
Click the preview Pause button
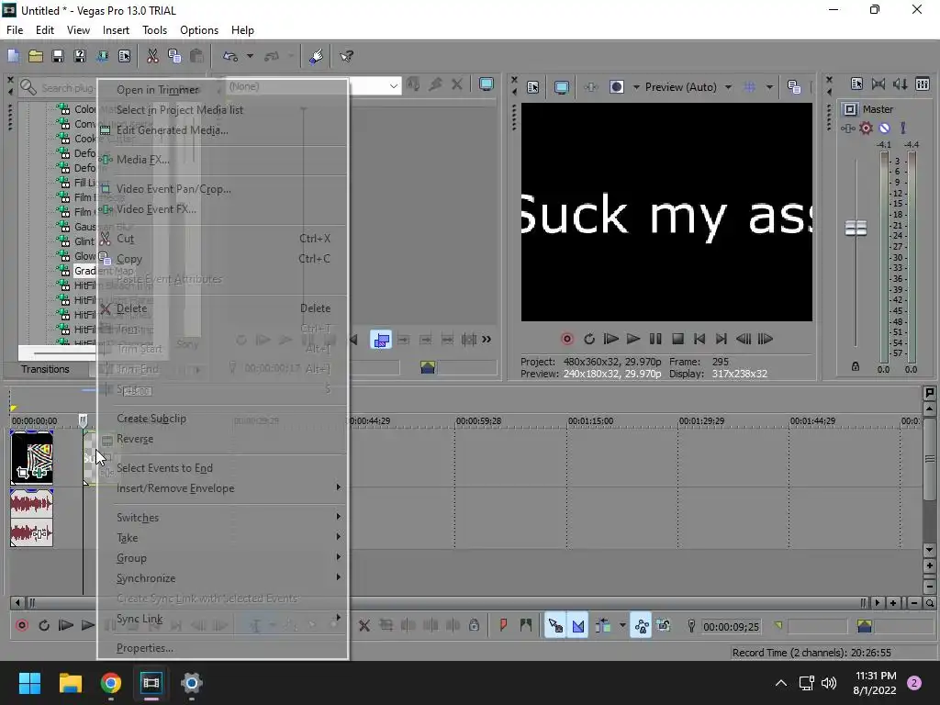coord(655,340)
